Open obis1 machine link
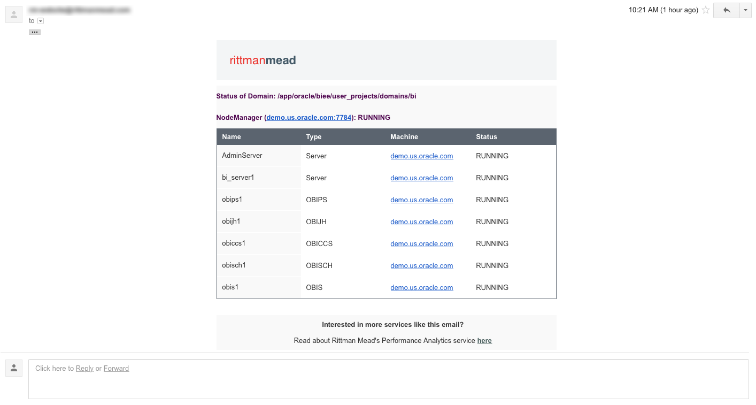 (x=422, y=288)
